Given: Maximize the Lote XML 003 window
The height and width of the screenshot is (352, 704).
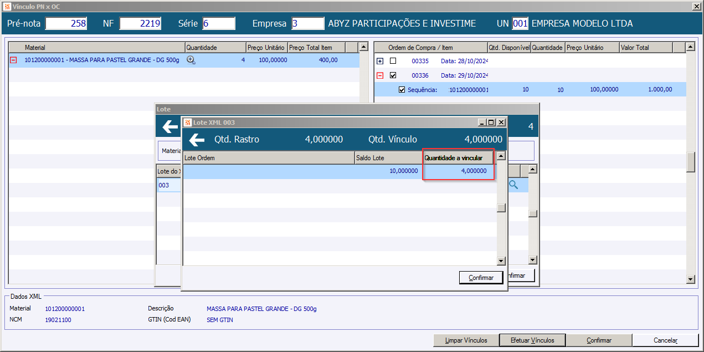Looking at the screenshot, I should click(491, 123).
